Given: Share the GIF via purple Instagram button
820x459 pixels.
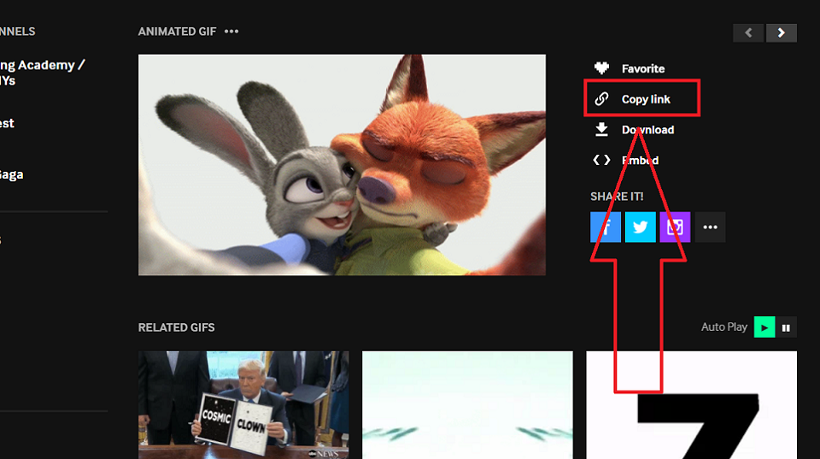Looking at the screenshot, I should click(675, 227).
